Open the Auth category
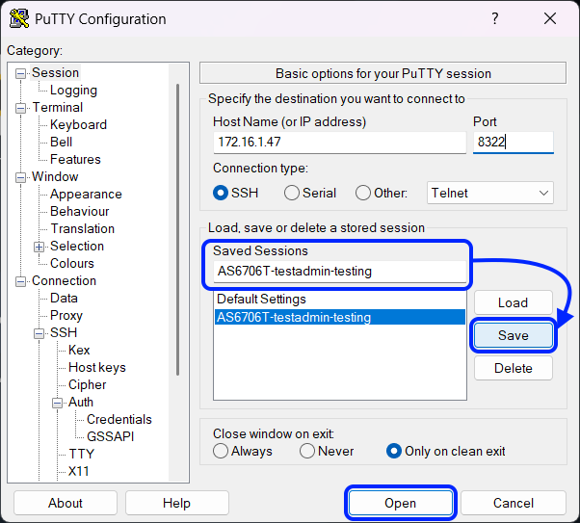580x523 pixels. [x=81, y=402]
